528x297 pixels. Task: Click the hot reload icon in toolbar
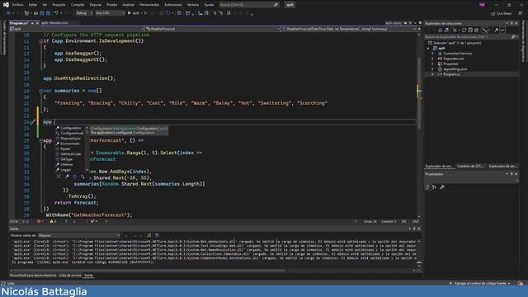point(167,13)
